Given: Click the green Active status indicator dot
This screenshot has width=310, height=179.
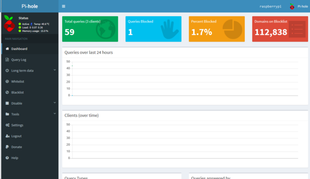Looking at the screenshot, I should [x=20, y=24].
